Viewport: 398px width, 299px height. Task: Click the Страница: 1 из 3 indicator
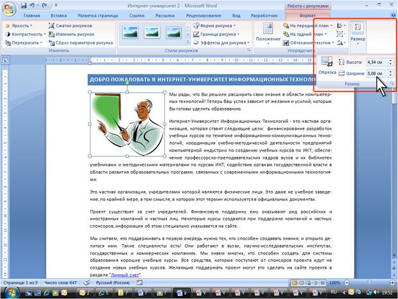click(x=21, y=282)
